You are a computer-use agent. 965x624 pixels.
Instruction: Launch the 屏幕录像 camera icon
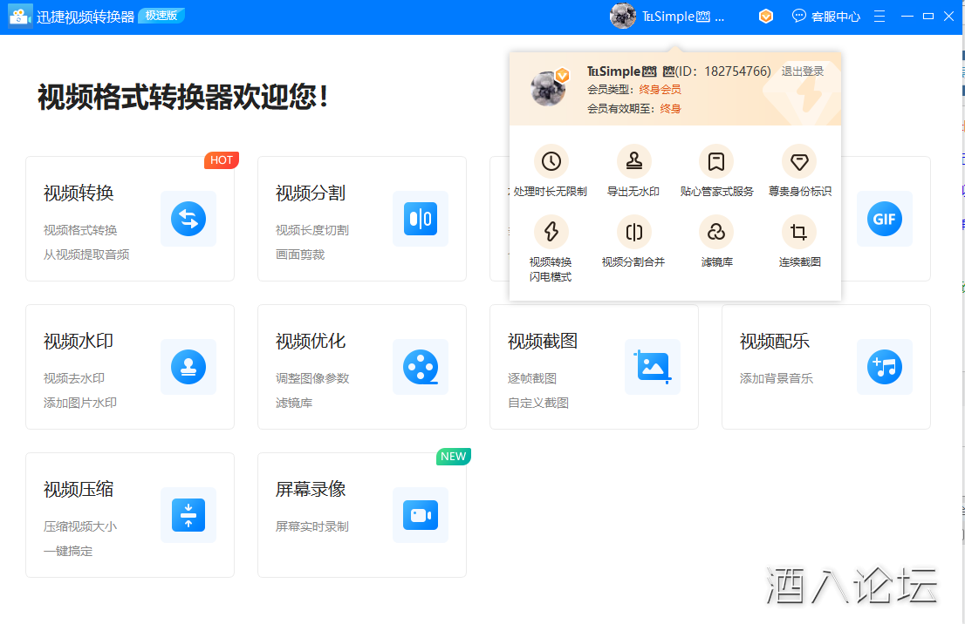[x=421, y=515]
